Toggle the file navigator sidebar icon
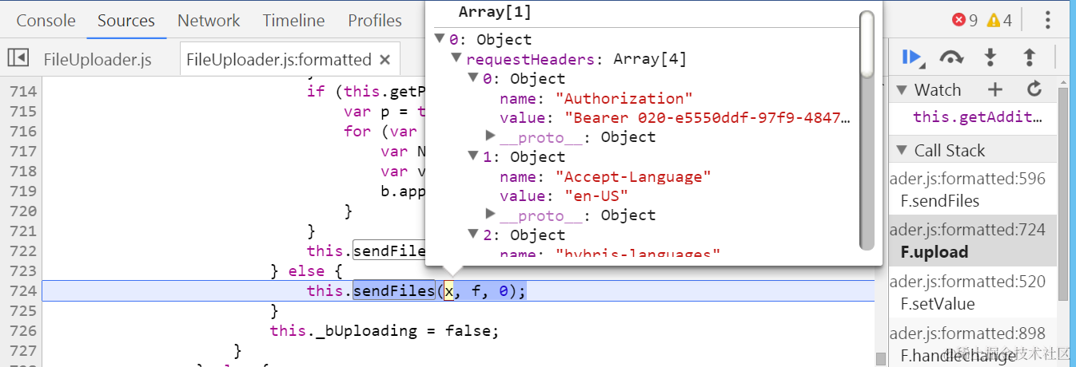Viewport: 1076px width, 367px height. pos(18,58)
